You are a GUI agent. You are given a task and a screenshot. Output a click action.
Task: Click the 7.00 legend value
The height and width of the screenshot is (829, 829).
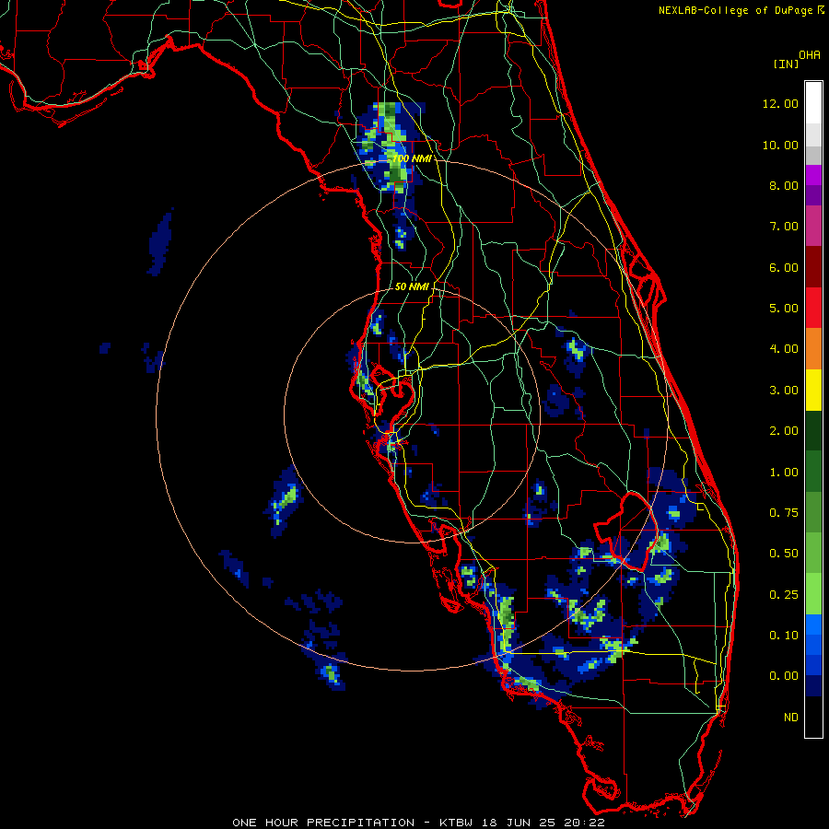pyautogui.click(x=783, y=227)
